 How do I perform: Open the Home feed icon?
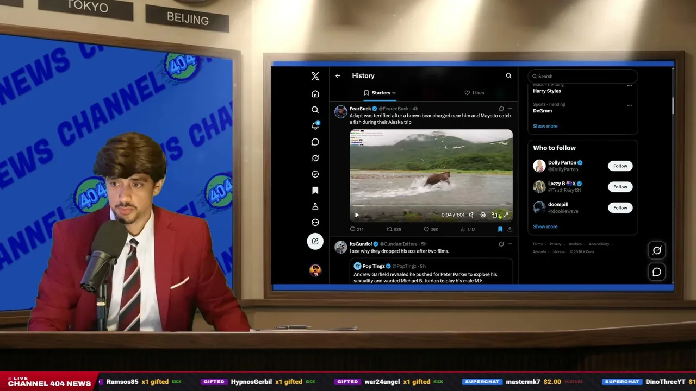coord(315,94)
